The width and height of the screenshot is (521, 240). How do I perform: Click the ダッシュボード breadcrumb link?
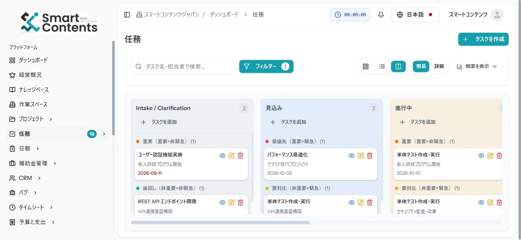[x=224, y=15]
